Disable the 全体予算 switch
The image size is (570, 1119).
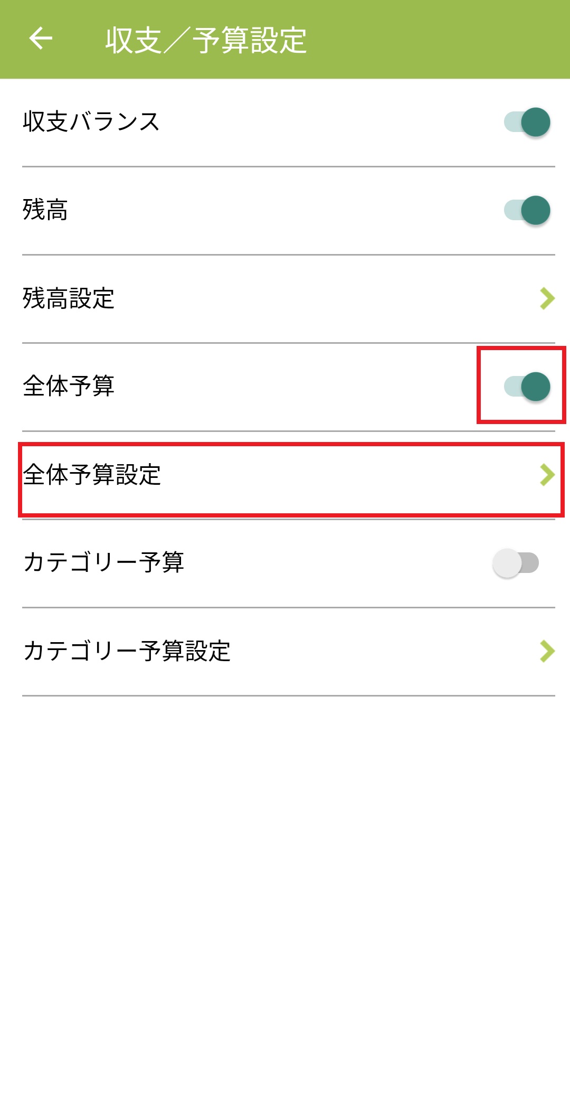pyautogui.click(x=527, y=386)
